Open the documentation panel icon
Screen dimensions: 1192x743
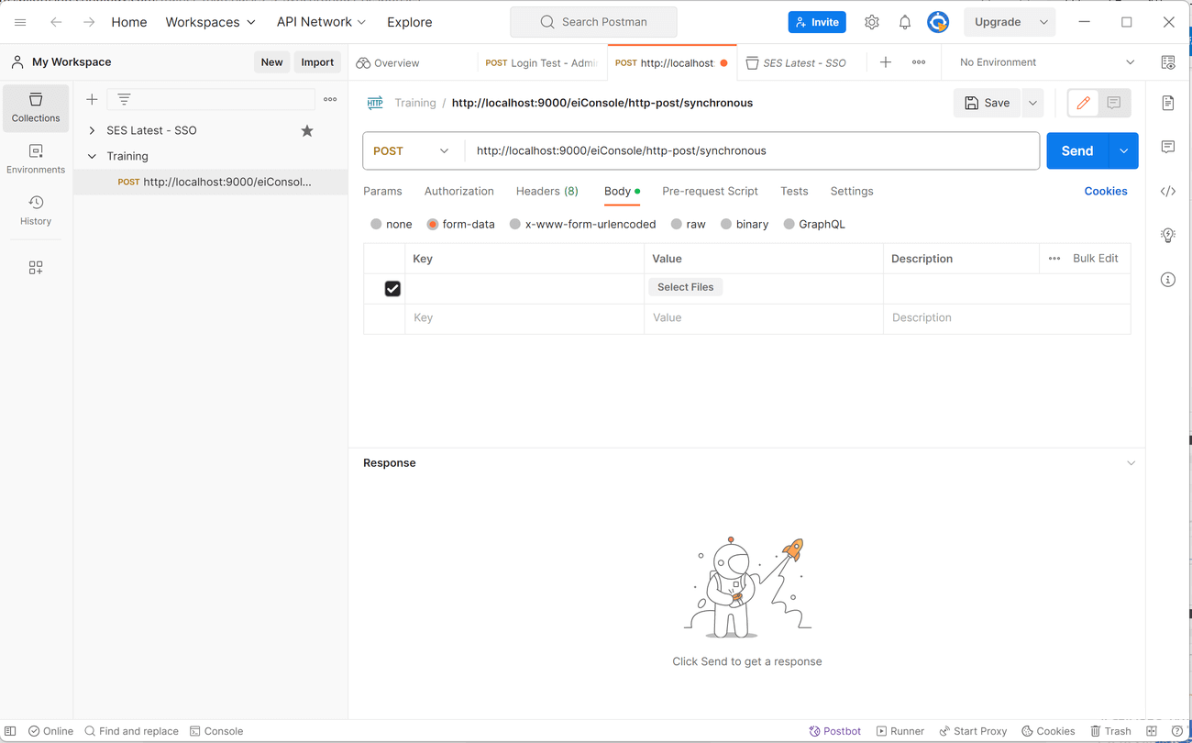1168,103
